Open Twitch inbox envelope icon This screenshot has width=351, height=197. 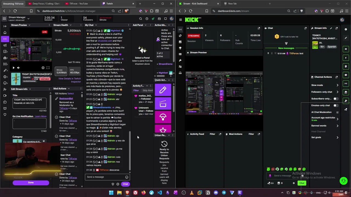click(x=159, y=19)
